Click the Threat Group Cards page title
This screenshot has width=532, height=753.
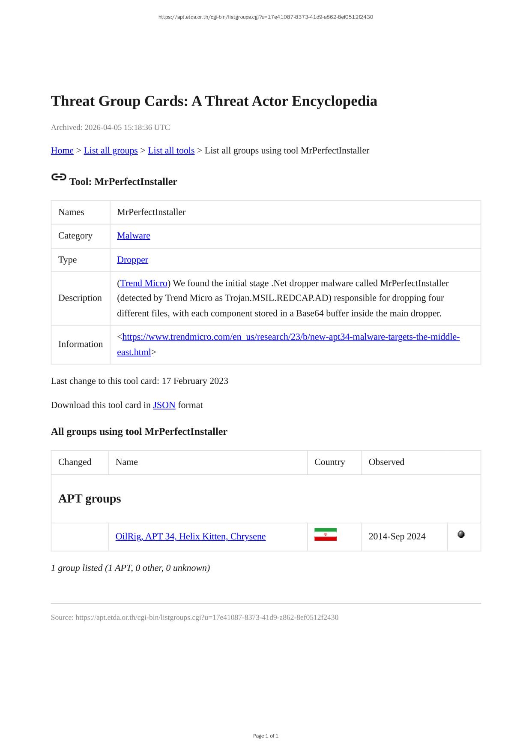[x=214, y=101]
